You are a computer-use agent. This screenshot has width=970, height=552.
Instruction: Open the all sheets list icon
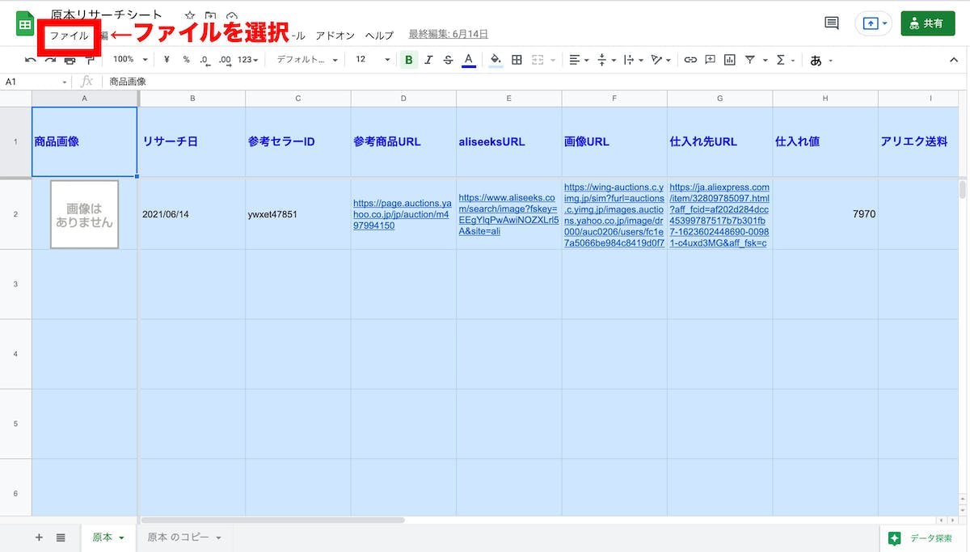coord(61,537)
